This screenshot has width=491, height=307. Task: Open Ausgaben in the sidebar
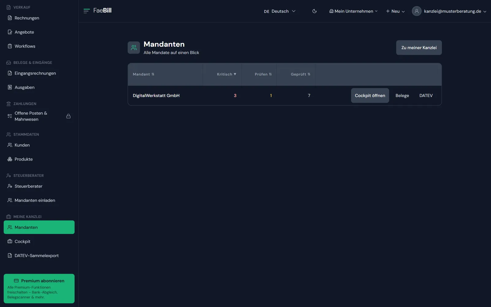point(39,87)
